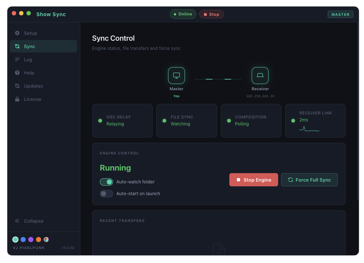Click the Receiver Link latency sparkline graph
The image size is (364, 263).
pyautogui.click(x=309, y=129)
